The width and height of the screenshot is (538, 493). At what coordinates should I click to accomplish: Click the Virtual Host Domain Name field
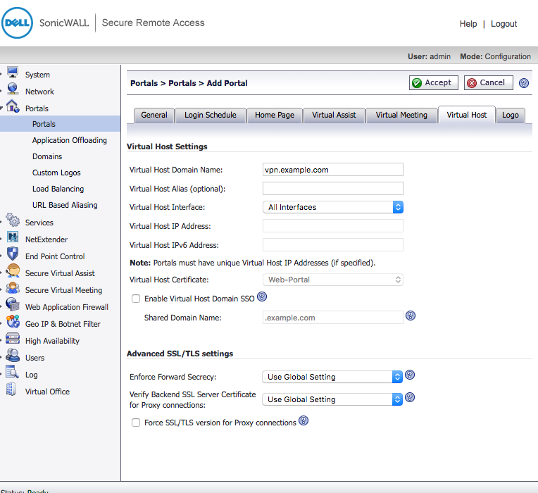click(333, 170)
